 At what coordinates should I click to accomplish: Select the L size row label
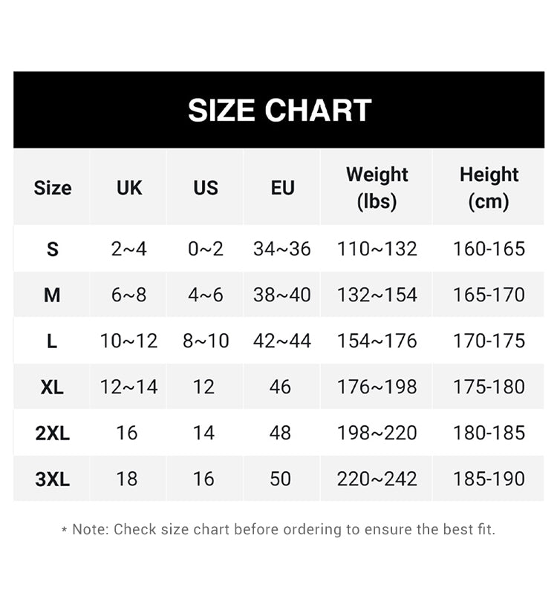coord(52,341)
